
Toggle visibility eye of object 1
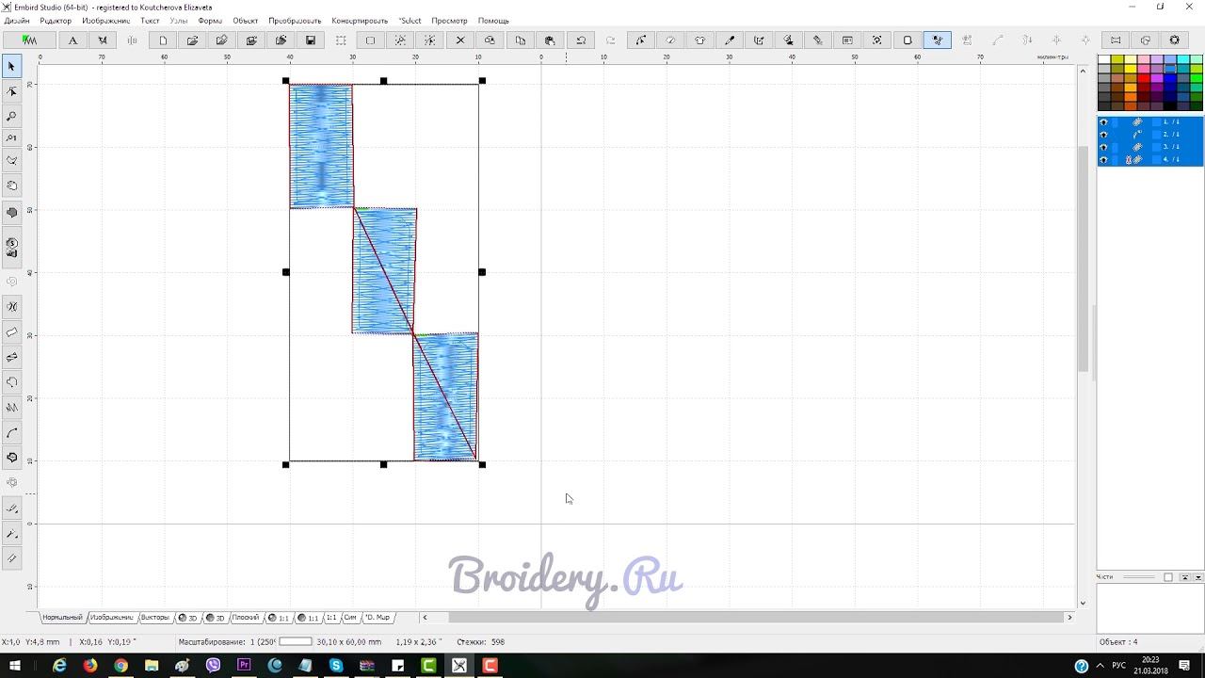pyautogui.click(x=1103, y=122)
